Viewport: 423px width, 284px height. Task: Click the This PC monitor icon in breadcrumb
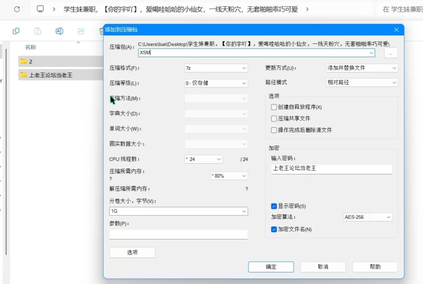[40, 9]
